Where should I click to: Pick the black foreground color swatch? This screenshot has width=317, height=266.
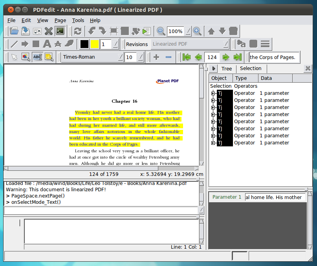click(x=84, y=44)
